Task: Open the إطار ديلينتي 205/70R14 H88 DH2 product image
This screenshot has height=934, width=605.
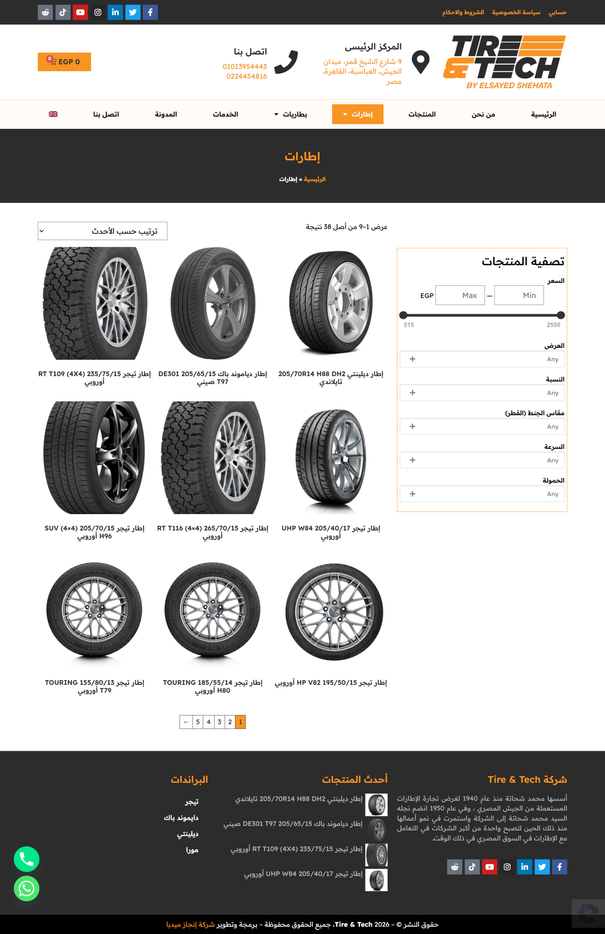Action: point(331,303)
